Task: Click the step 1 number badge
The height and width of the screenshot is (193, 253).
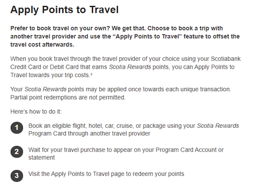Action: (17, 128)
